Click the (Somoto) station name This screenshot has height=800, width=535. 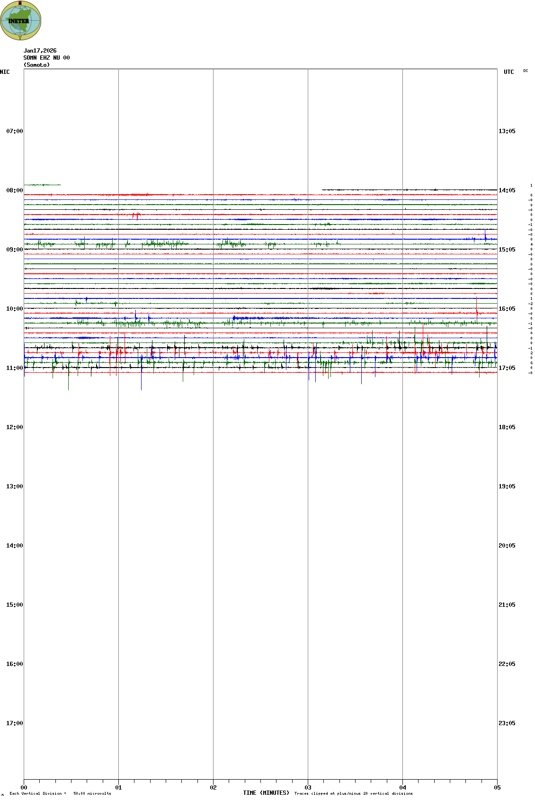(x=36, y=65)
